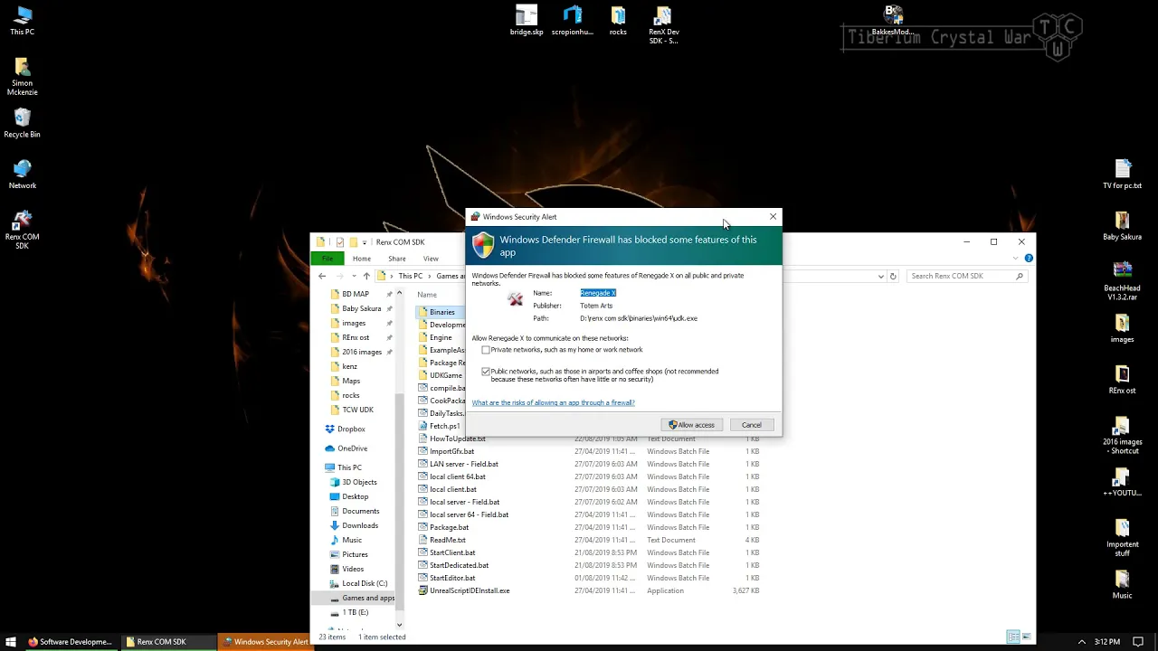The image size is (1158, 651).
Task: Select local client 64.bat file
Action: click(x=458, y=476)
